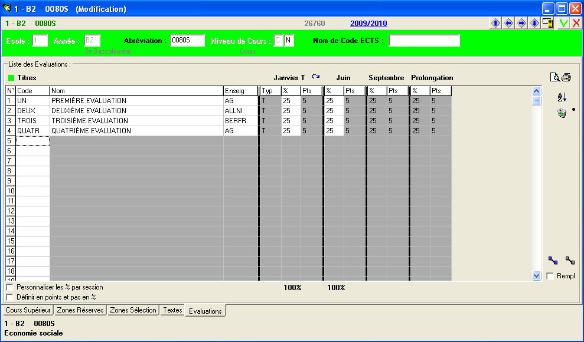The width and height of the screenshot is (584, 342).
Task: Click the Abréviation field containing 0080S
Action: tap(187, 41)
